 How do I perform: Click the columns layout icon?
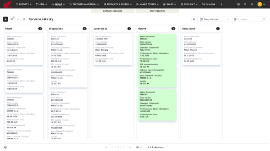[x=235, y=19]
